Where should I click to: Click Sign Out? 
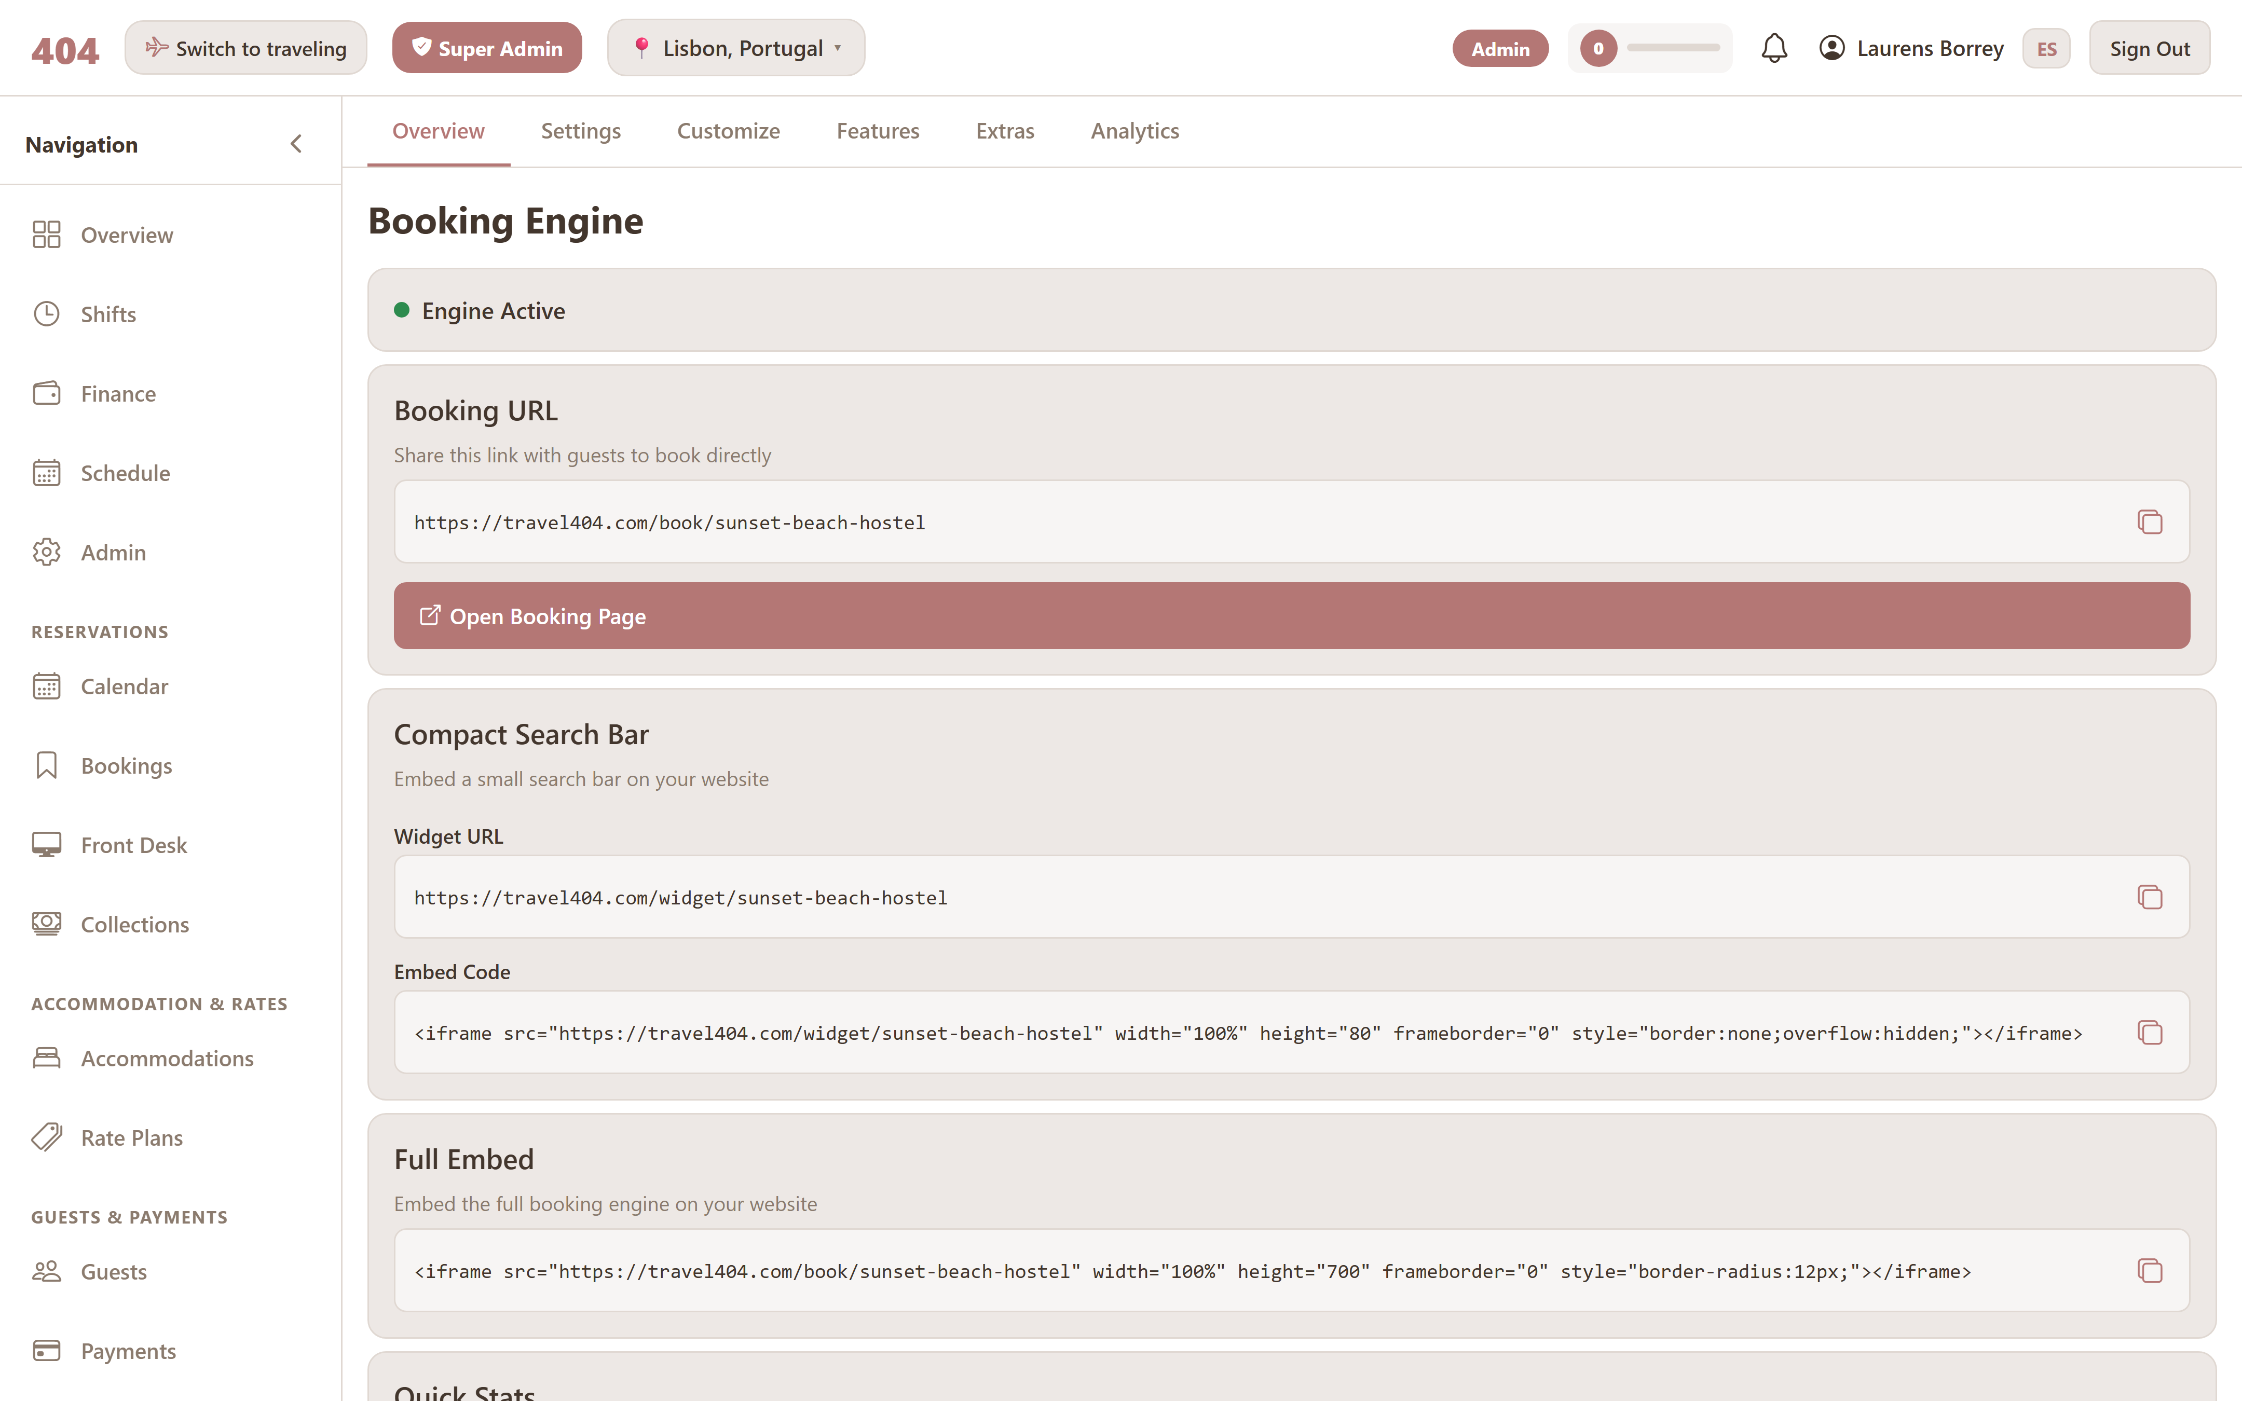2149,48
